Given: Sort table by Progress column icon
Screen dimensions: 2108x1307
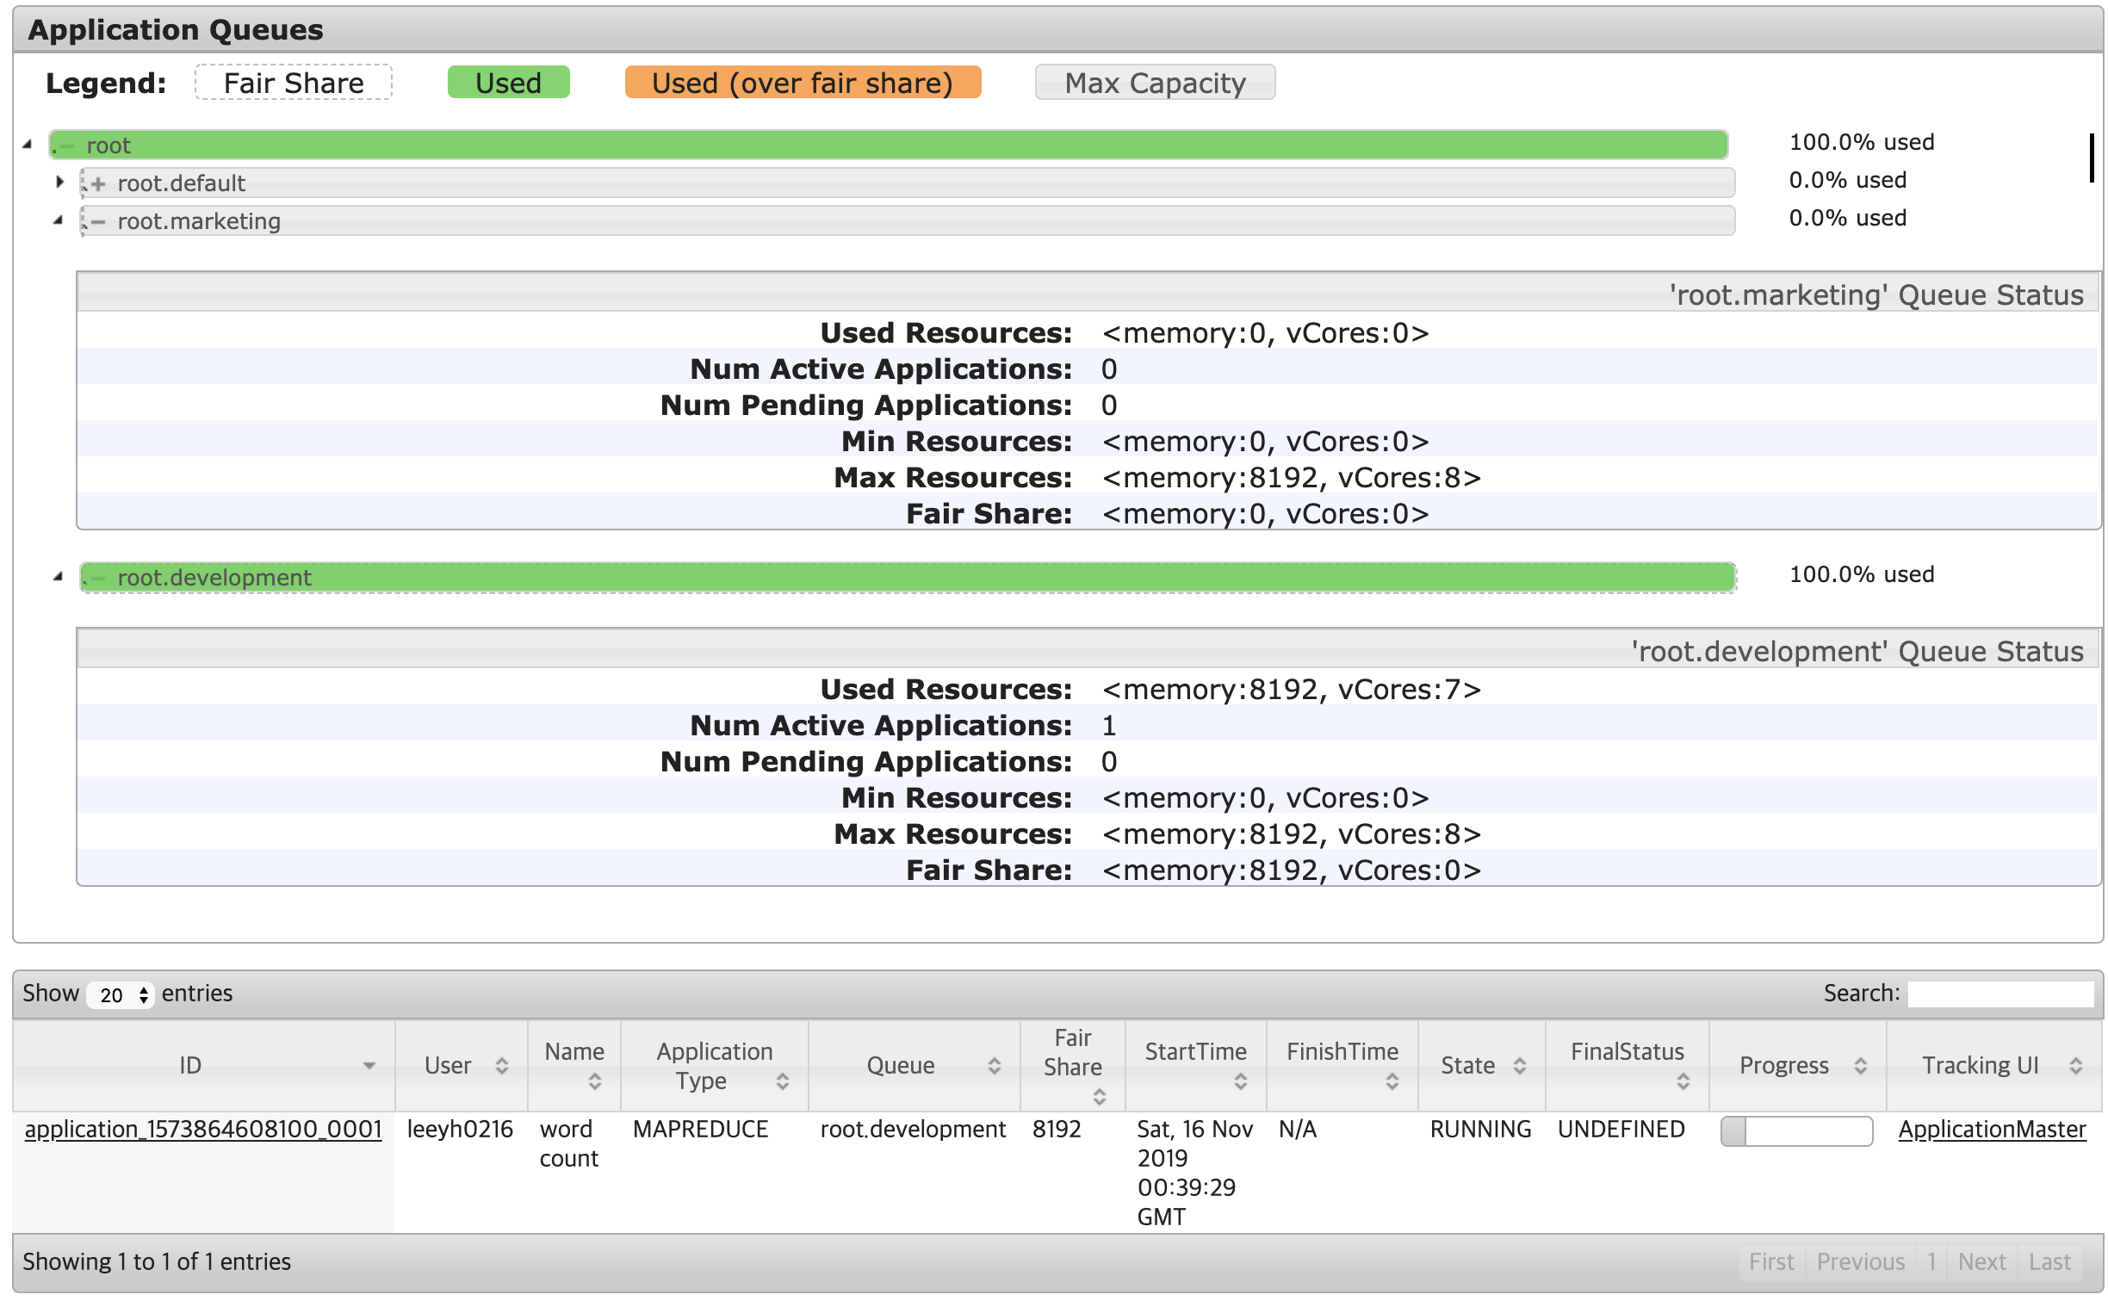Looking at the screenshot, I should 1860,1066.
